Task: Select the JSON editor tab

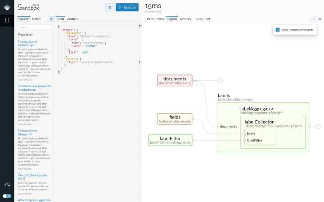Action: point(61,19)
